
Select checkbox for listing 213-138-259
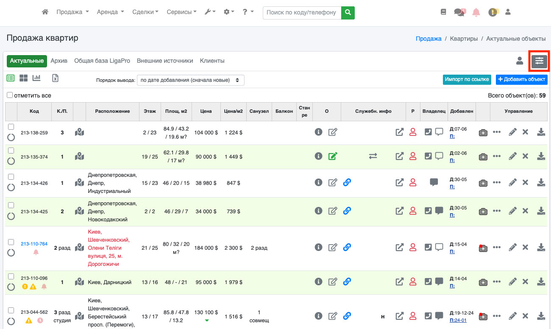pyautogui.click(x=11, y=127)
